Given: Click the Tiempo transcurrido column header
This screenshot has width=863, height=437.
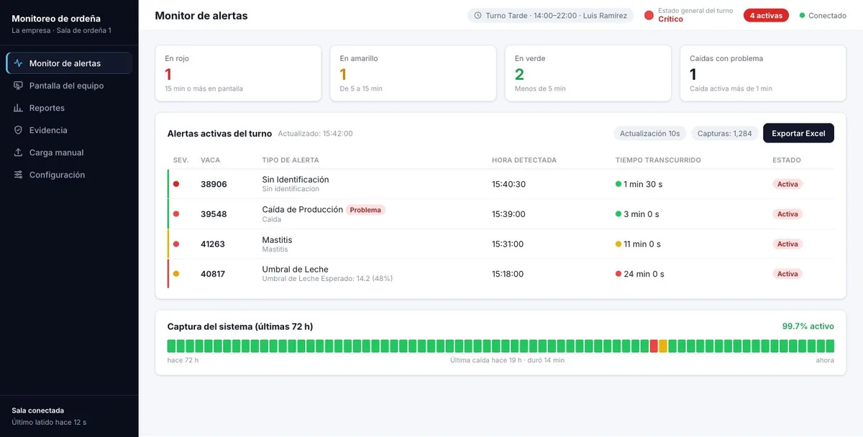Looking at the screenshot, I should [x=658, y=160].
